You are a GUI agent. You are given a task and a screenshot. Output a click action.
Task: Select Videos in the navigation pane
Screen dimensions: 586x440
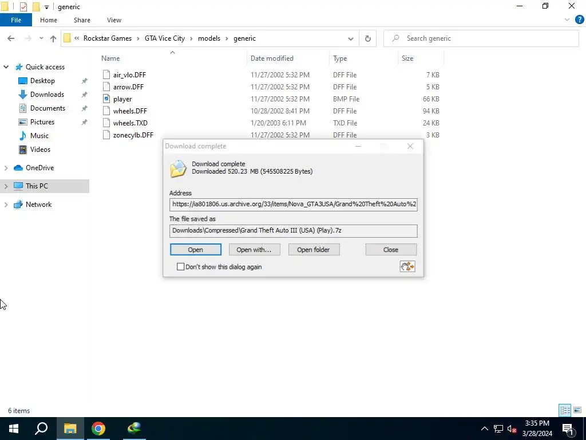[x=40, y=150]
